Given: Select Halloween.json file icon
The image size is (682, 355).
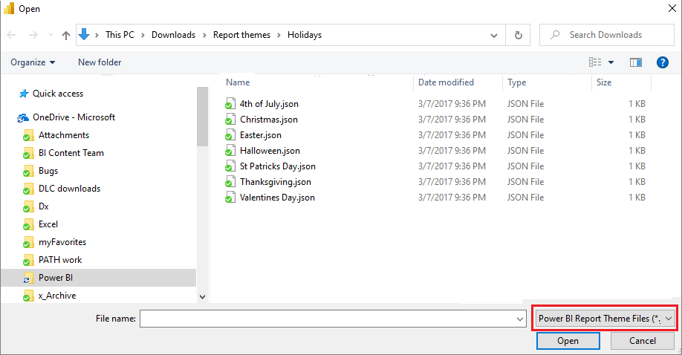Looking at the screenshot, I should pos(230,151).
